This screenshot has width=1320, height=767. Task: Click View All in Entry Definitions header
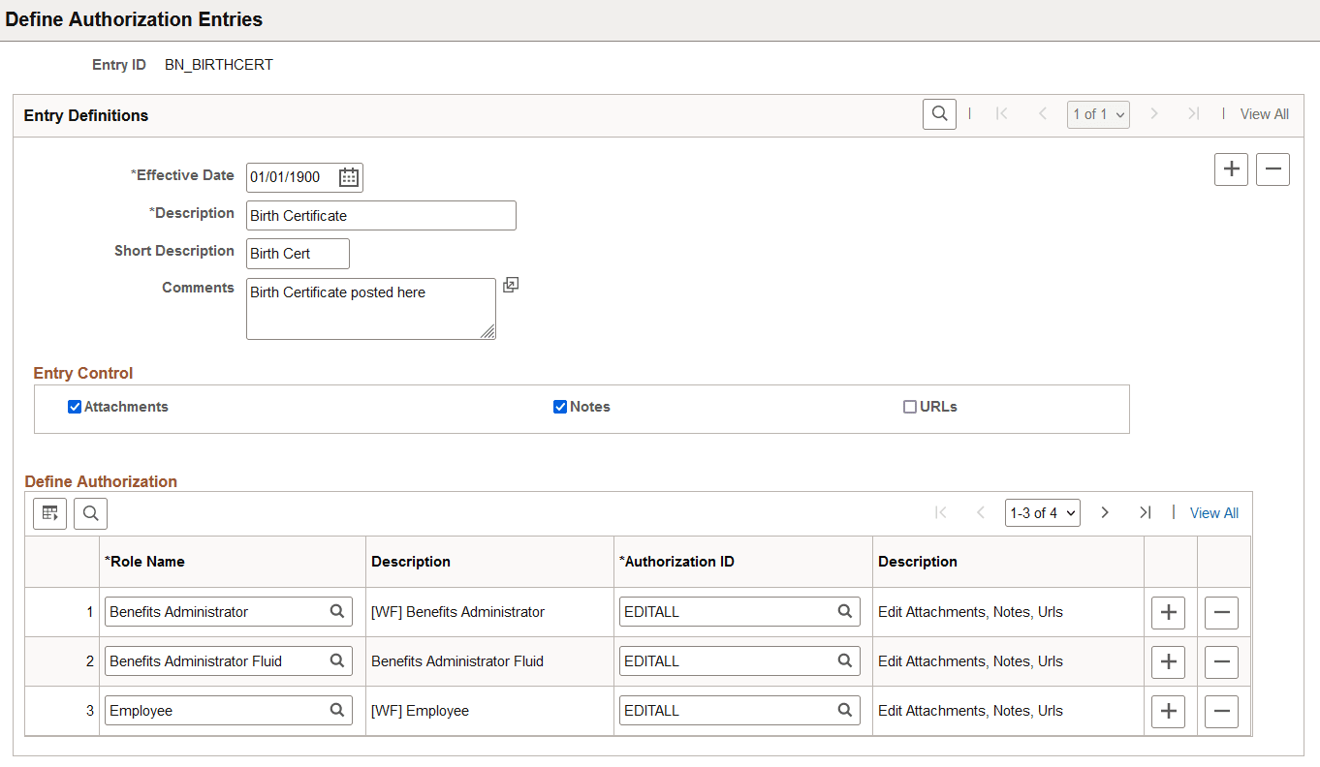1265,113
